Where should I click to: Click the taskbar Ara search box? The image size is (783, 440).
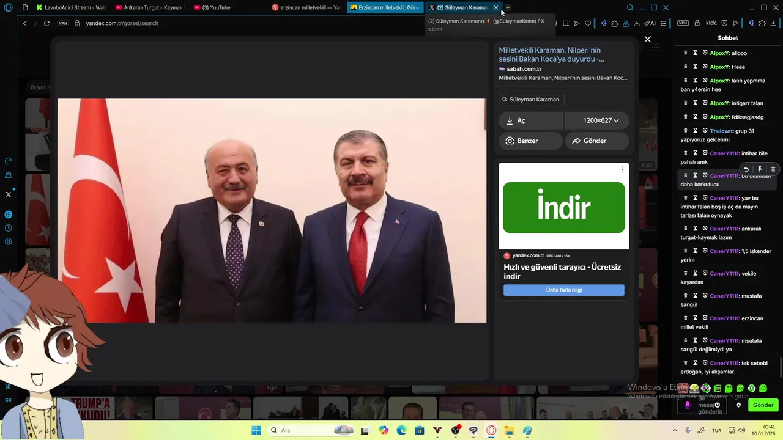(x=311, y=430)
